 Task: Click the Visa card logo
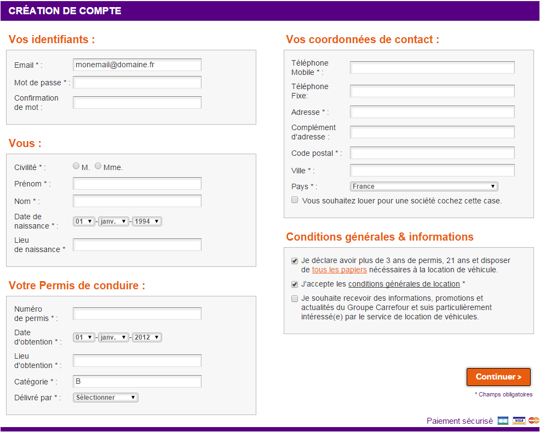click(519, 421)
